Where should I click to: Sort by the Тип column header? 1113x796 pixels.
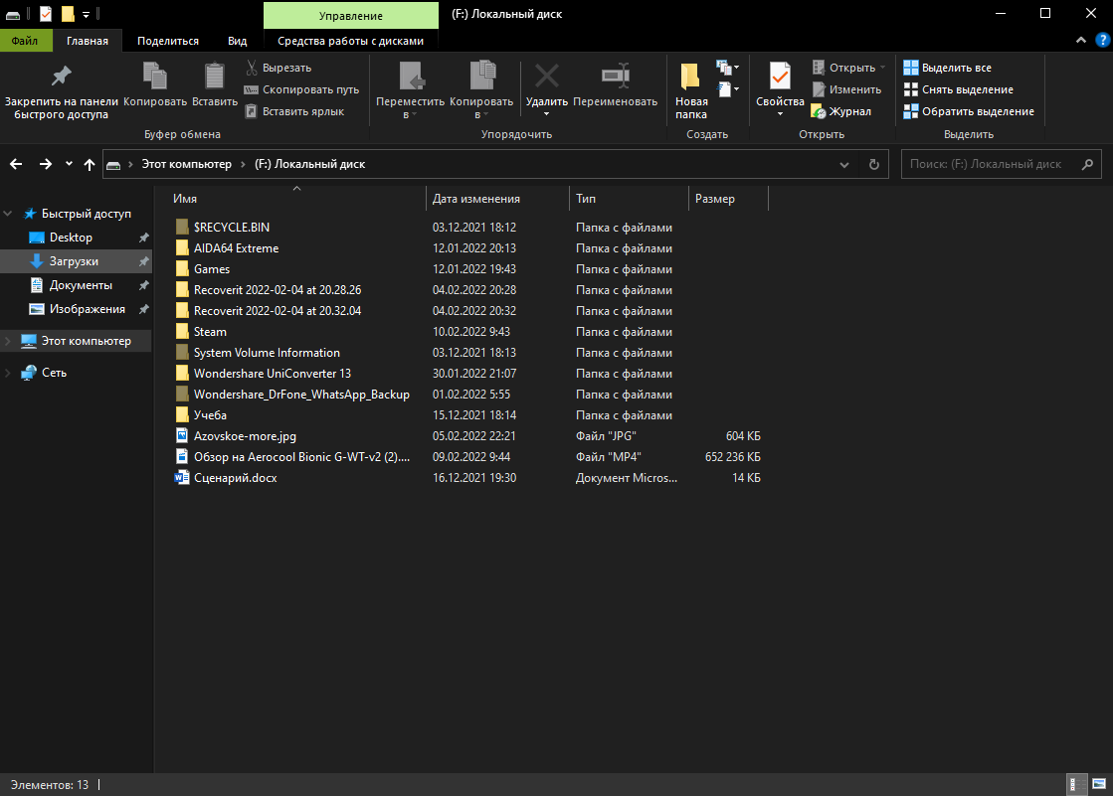tap(629, 199)
